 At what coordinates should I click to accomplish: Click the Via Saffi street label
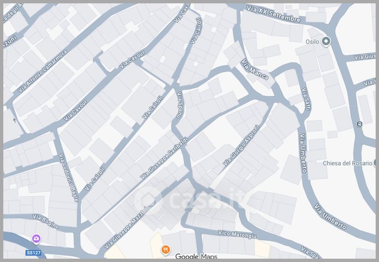(x=306, y=99)
